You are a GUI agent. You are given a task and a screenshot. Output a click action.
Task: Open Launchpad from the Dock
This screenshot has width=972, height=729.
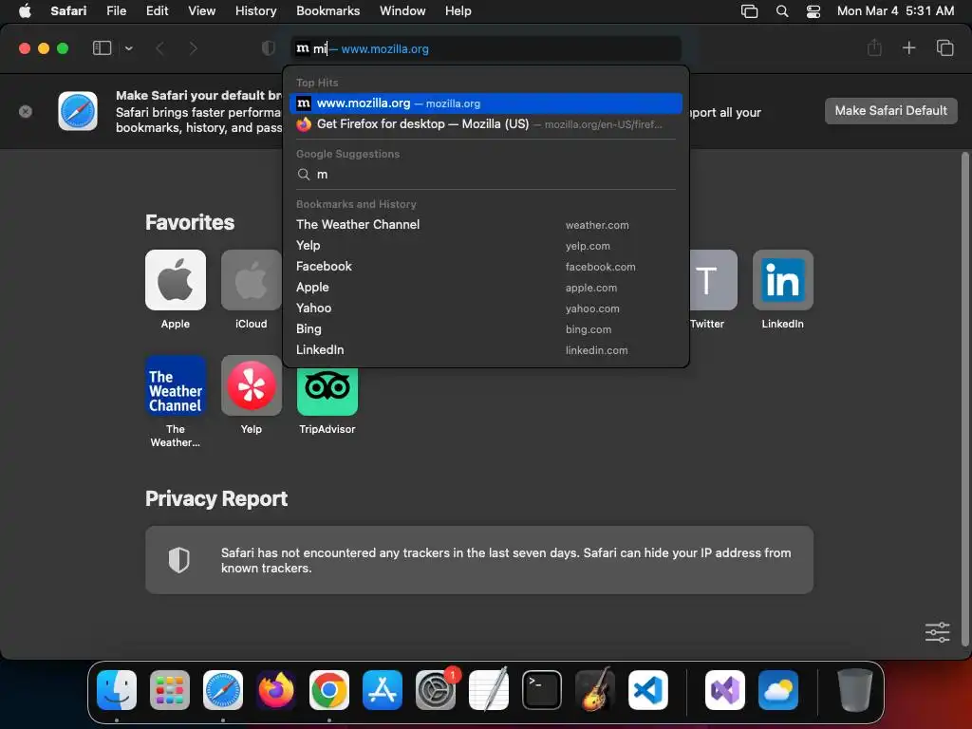coord(170,689)
